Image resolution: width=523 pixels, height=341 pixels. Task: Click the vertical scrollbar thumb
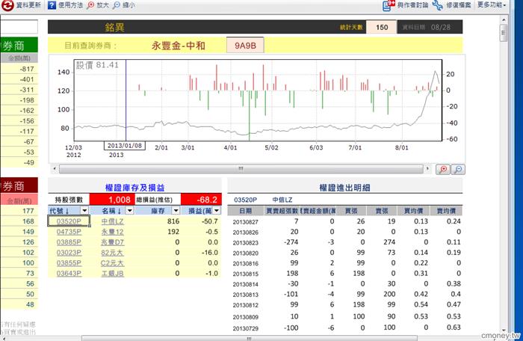click(x=504, y=33)
